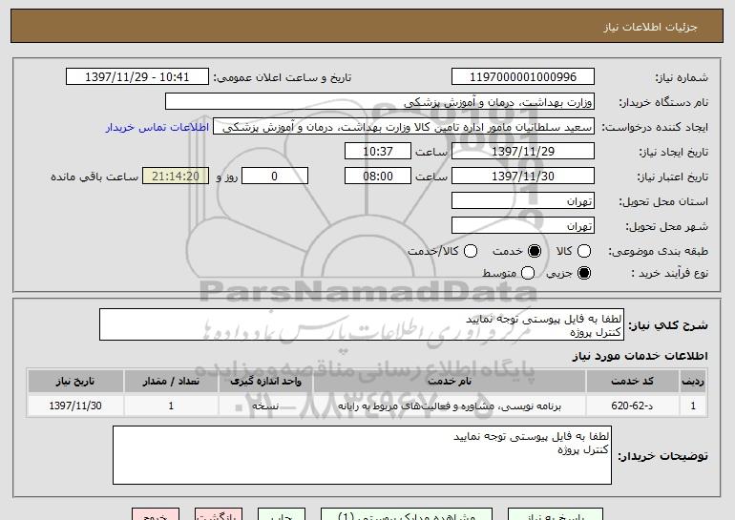The image size is (735, 520).
Task: Click the validity date field 1397/11/30
Action: (x=523, y=177)
